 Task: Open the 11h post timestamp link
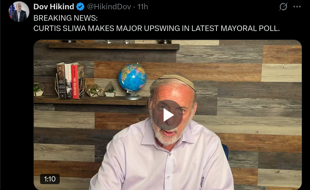click(143, 7)
